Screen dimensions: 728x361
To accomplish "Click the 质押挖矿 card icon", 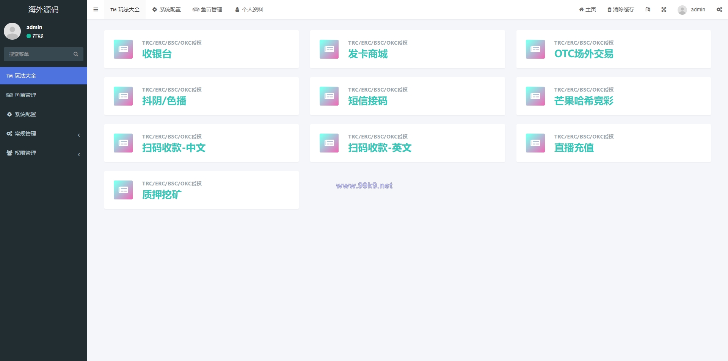I will pyautogui.click(x=123, y=190).
